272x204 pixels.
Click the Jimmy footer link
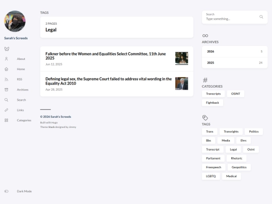(x=73, y=127)
